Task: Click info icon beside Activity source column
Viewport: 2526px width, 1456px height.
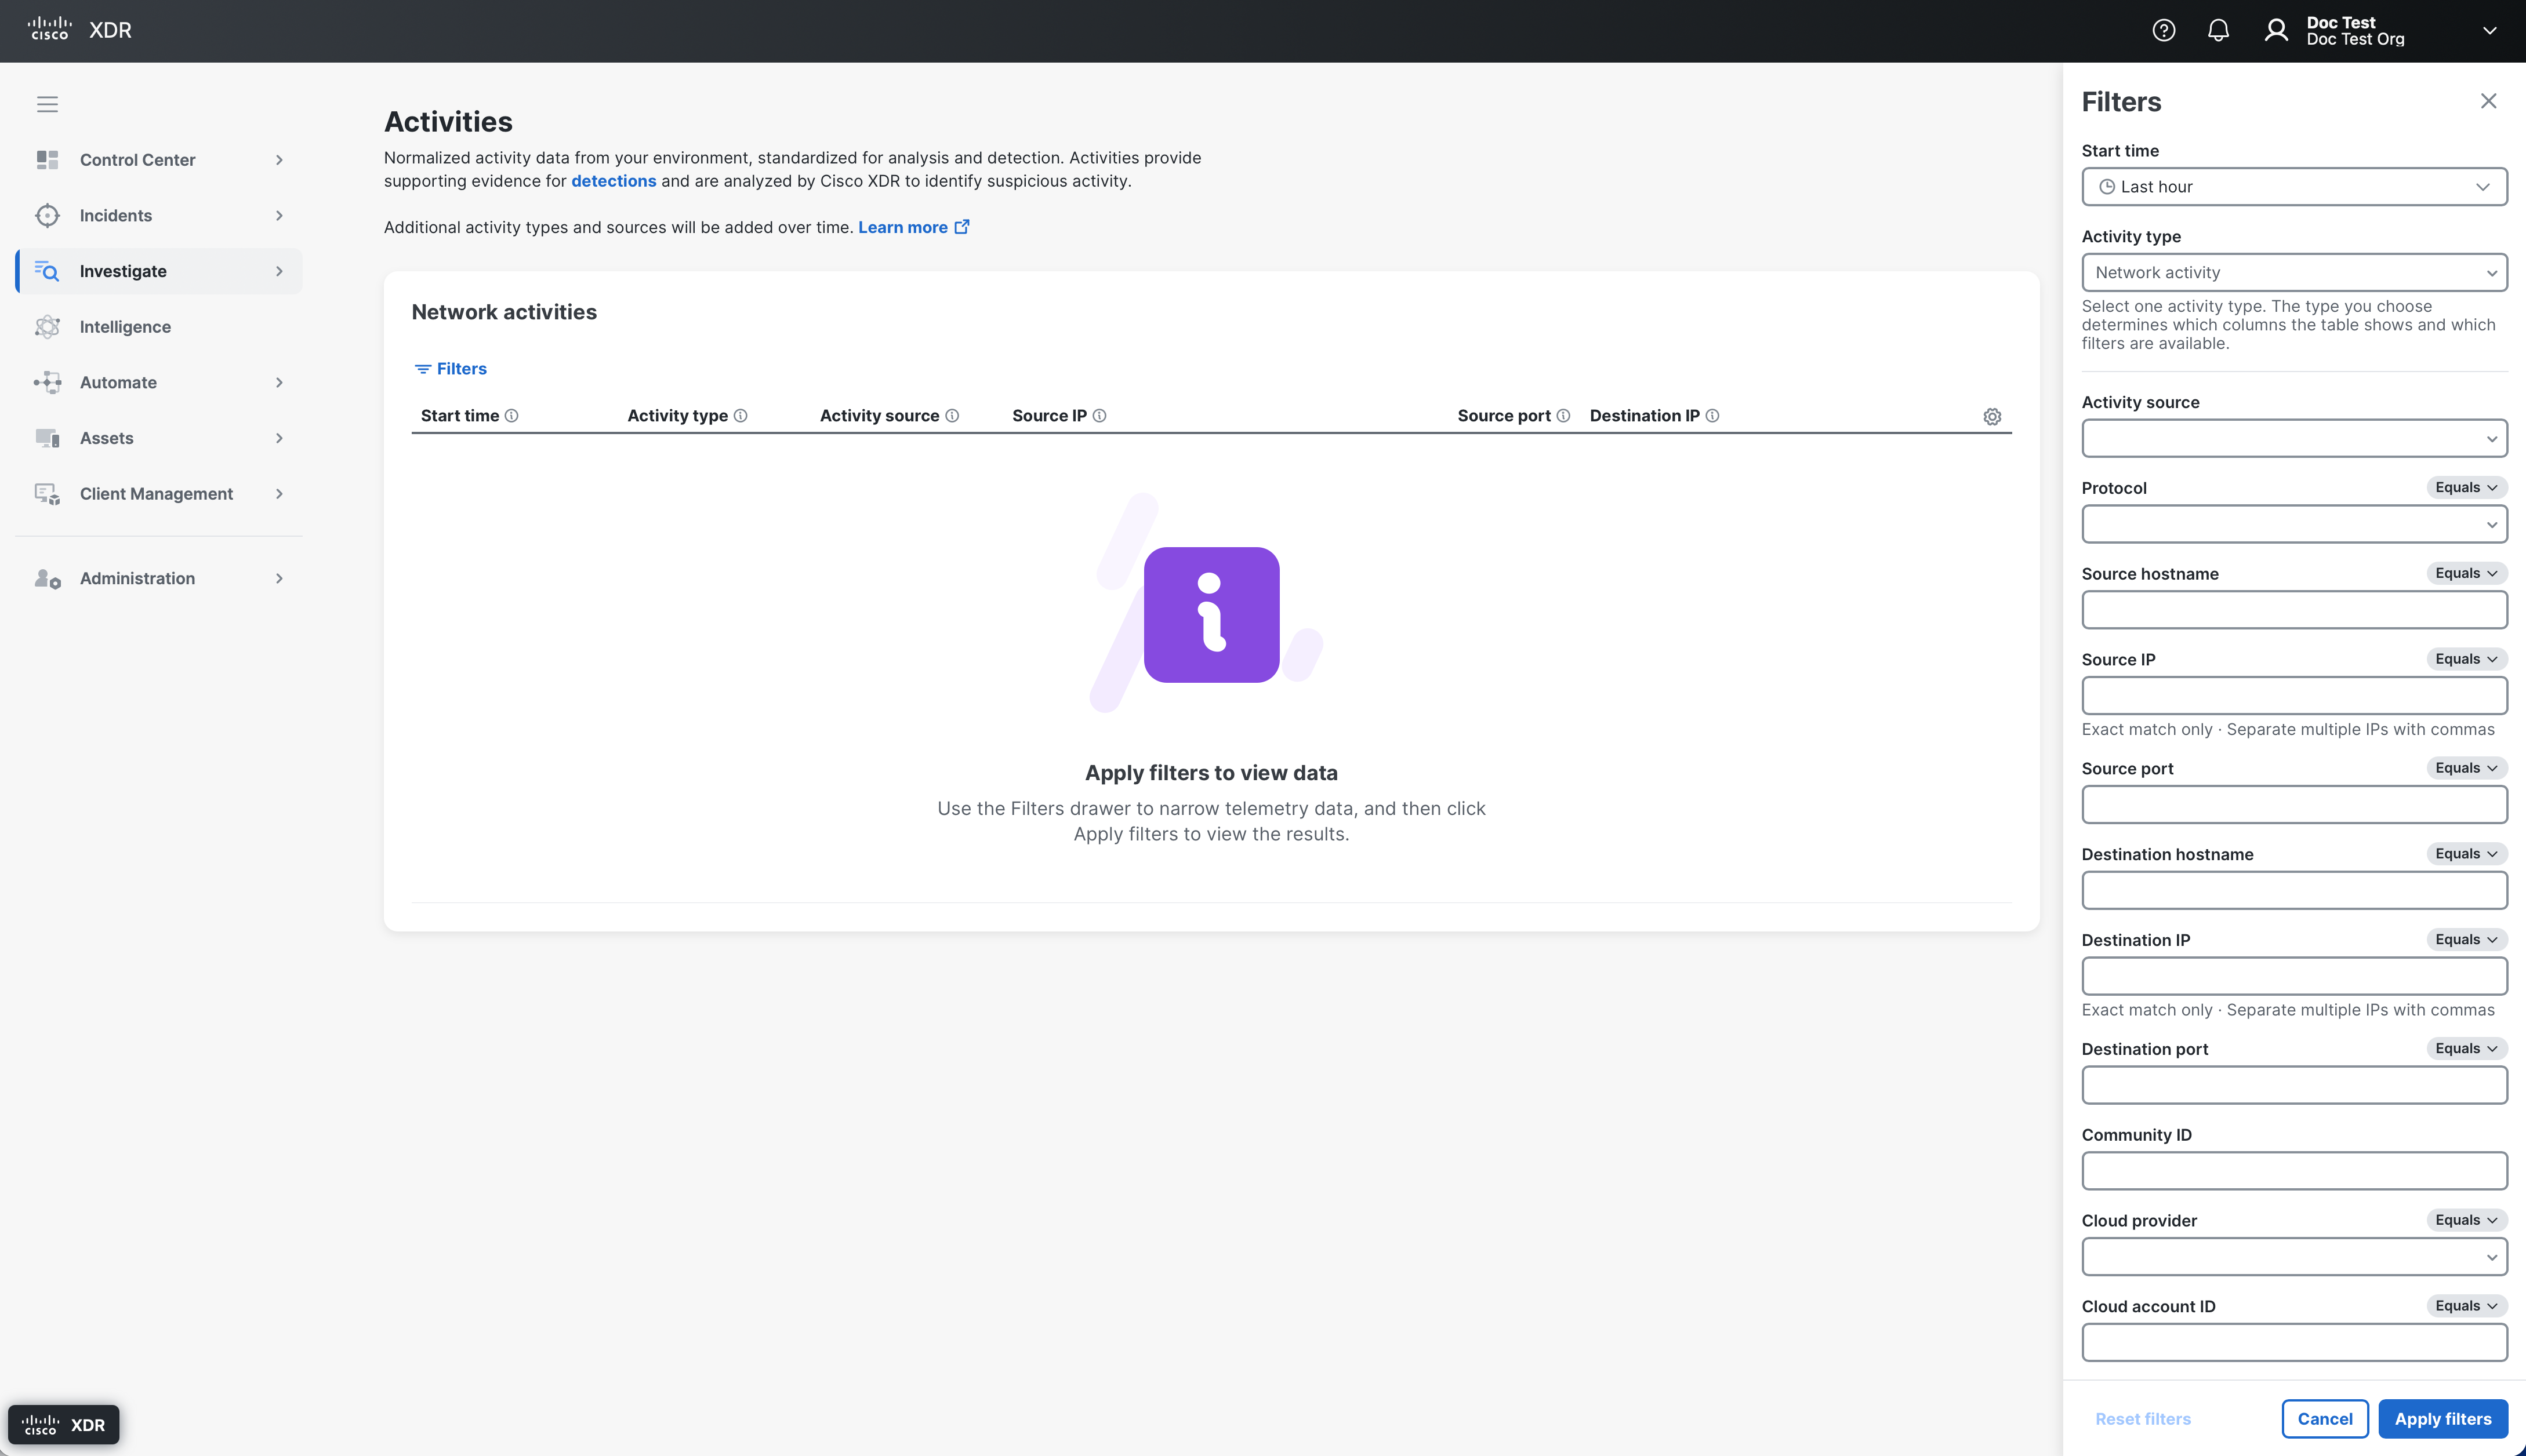Action: tap(952, 416)
